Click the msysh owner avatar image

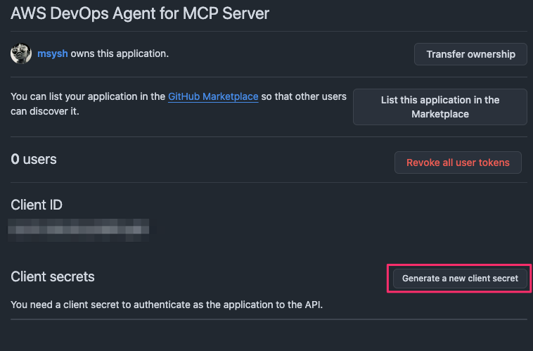[x=21, y=53]
